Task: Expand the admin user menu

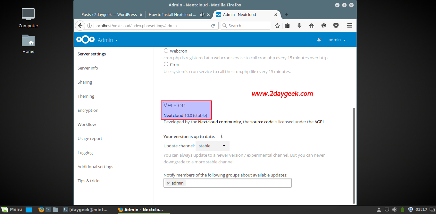Action: pyautogui.click(x=337, y=40)
